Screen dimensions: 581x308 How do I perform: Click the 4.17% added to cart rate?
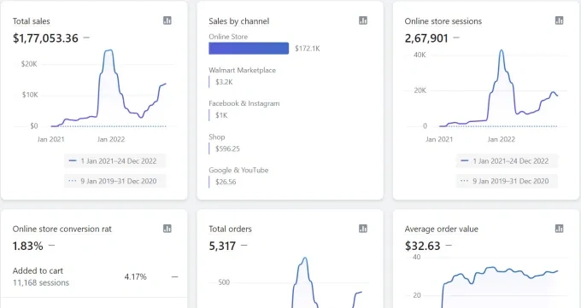136,276
